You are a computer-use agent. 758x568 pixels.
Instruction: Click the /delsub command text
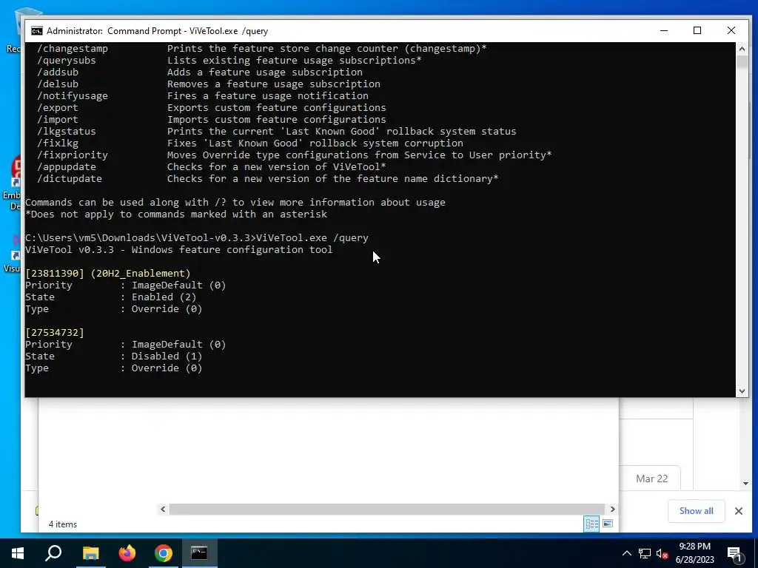(x=58, y=84)
